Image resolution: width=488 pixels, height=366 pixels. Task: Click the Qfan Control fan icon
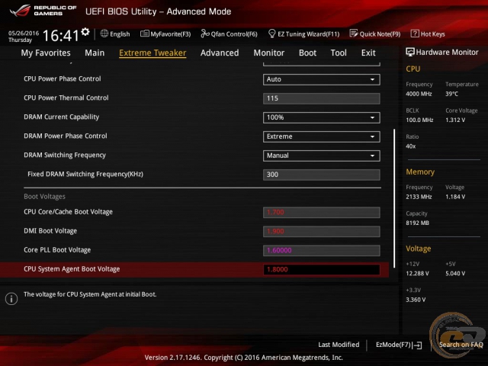pos(205,34)
